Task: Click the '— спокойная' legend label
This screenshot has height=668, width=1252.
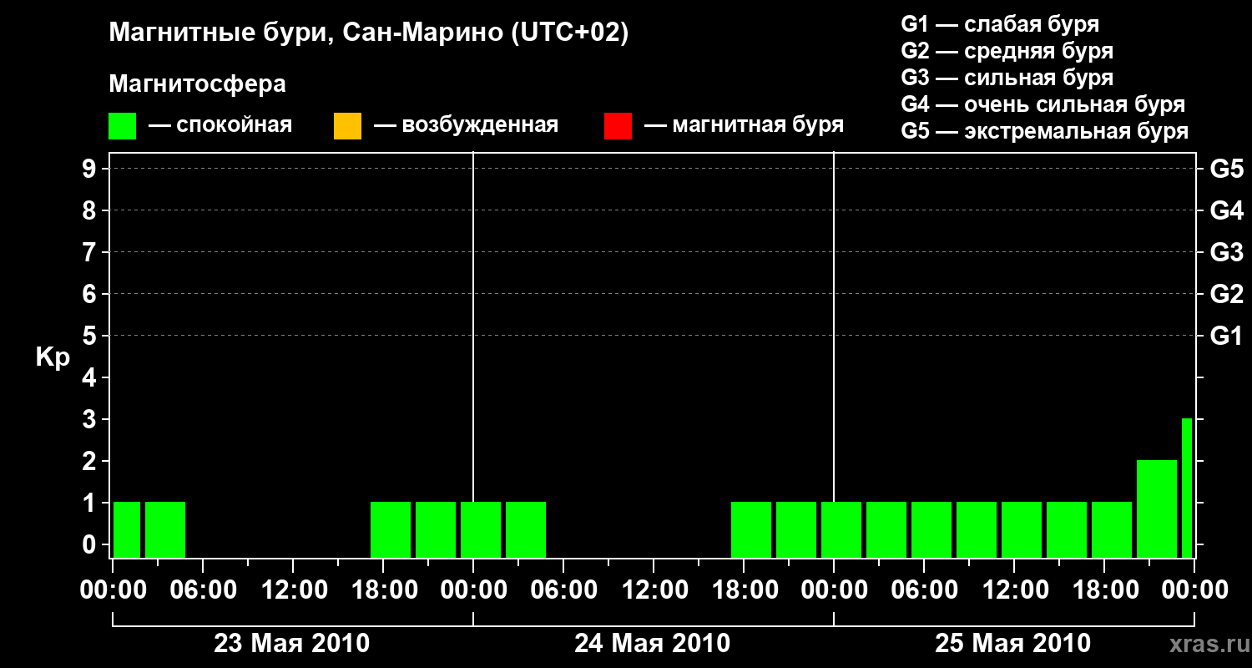Action: 220,126
